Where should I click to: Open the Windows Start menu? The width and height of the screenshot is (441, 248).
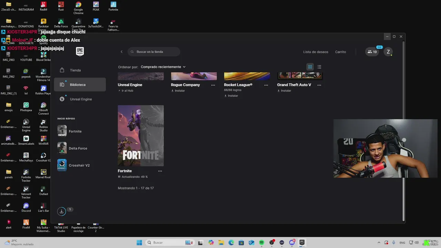click(139, 242)
